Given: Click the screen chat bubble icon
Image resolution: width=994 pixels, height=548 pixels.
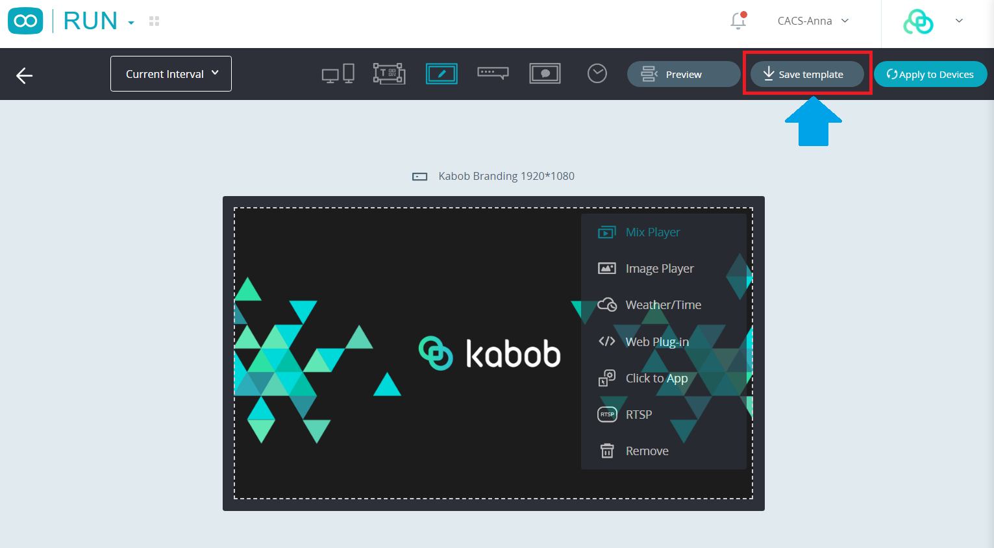Looking at the screenshot, I should point(545,74).
